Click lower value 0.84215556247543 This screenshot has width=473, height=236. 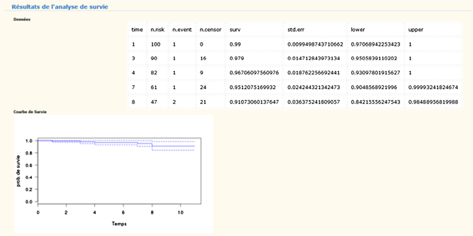pos(376,101)
